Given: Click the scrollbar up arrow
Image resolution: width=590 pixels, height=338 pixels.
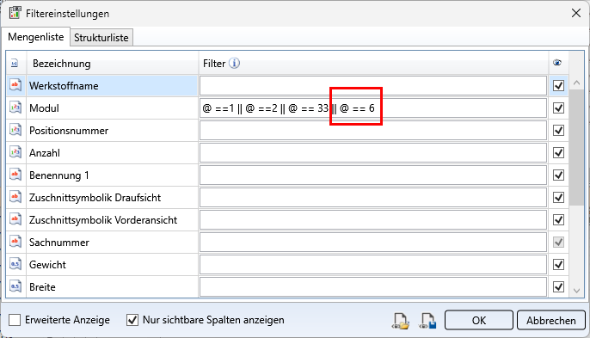Looking at the screenshot, I should coord(576,83).
